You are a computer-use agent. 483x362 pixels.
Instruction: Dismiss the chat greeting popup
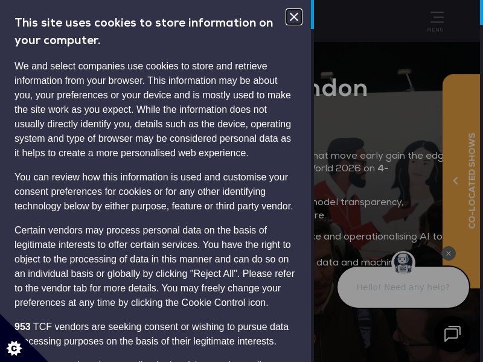pos(448,253)
